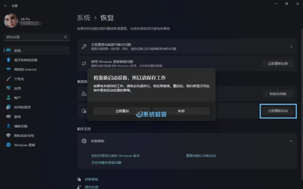This screenshot has width=303, height=189.
Task: Click the Gaming controller icon
Action: tap(9, 117)
